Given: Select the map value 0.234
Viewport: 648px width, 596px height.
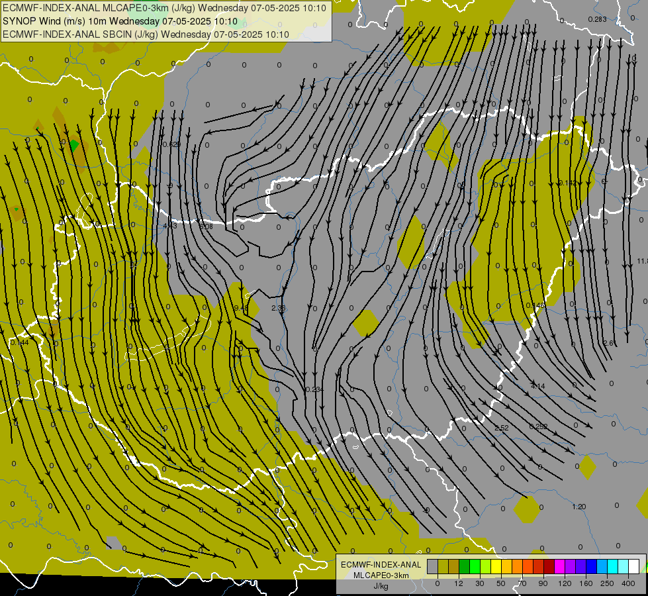Looking at the screenshot, I should pos(314,389).
